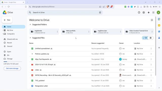Open the Help and support icon

click(x=139, y=12)
